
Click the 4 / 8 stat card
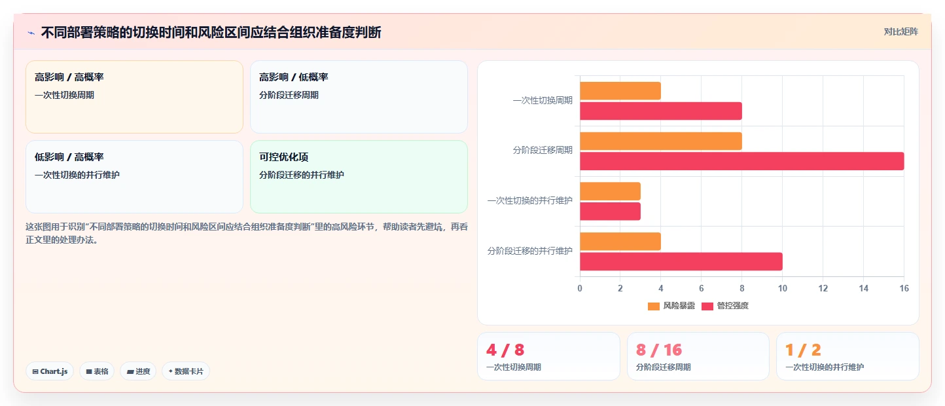point(548,356)
